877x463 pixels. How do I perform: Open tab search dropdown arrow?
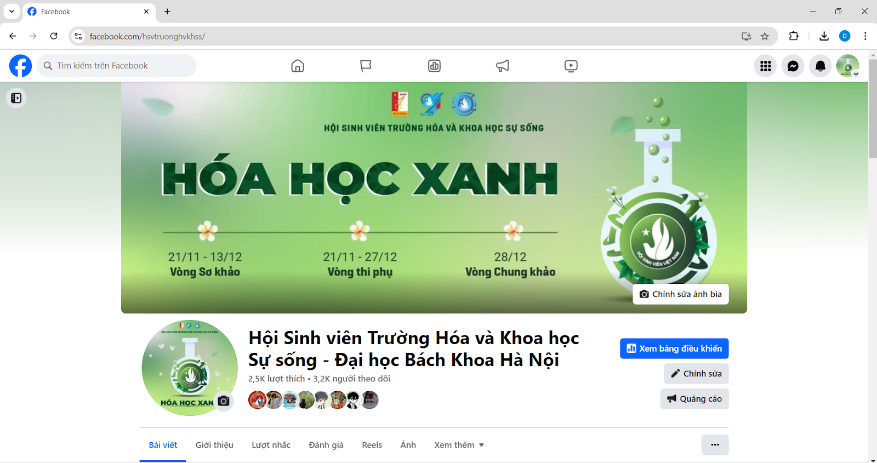click(12, 12)
